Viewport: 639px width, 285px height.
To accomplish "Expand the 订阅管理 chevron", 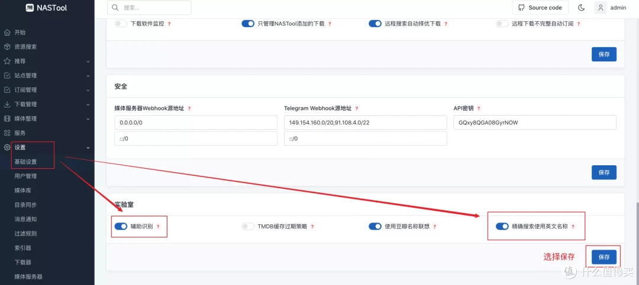I will click(88, 90).
